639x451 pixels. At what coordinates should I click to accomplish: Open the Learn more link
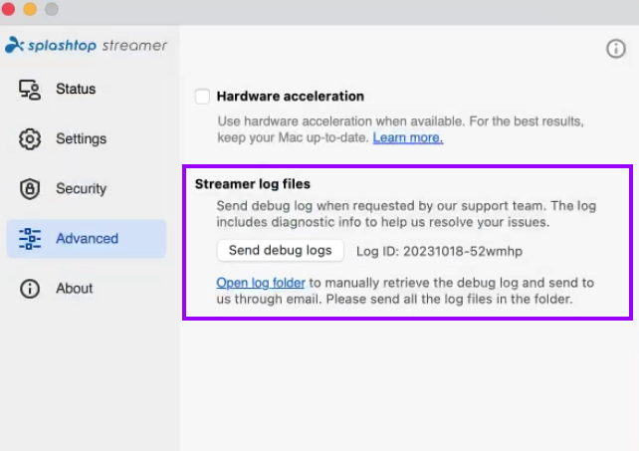pos(408,137)
